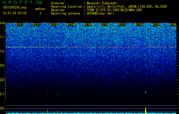The width and height of the screenshot is (179, 114).
Task: Click the Receiver label text
Action: tap(58, 10)
